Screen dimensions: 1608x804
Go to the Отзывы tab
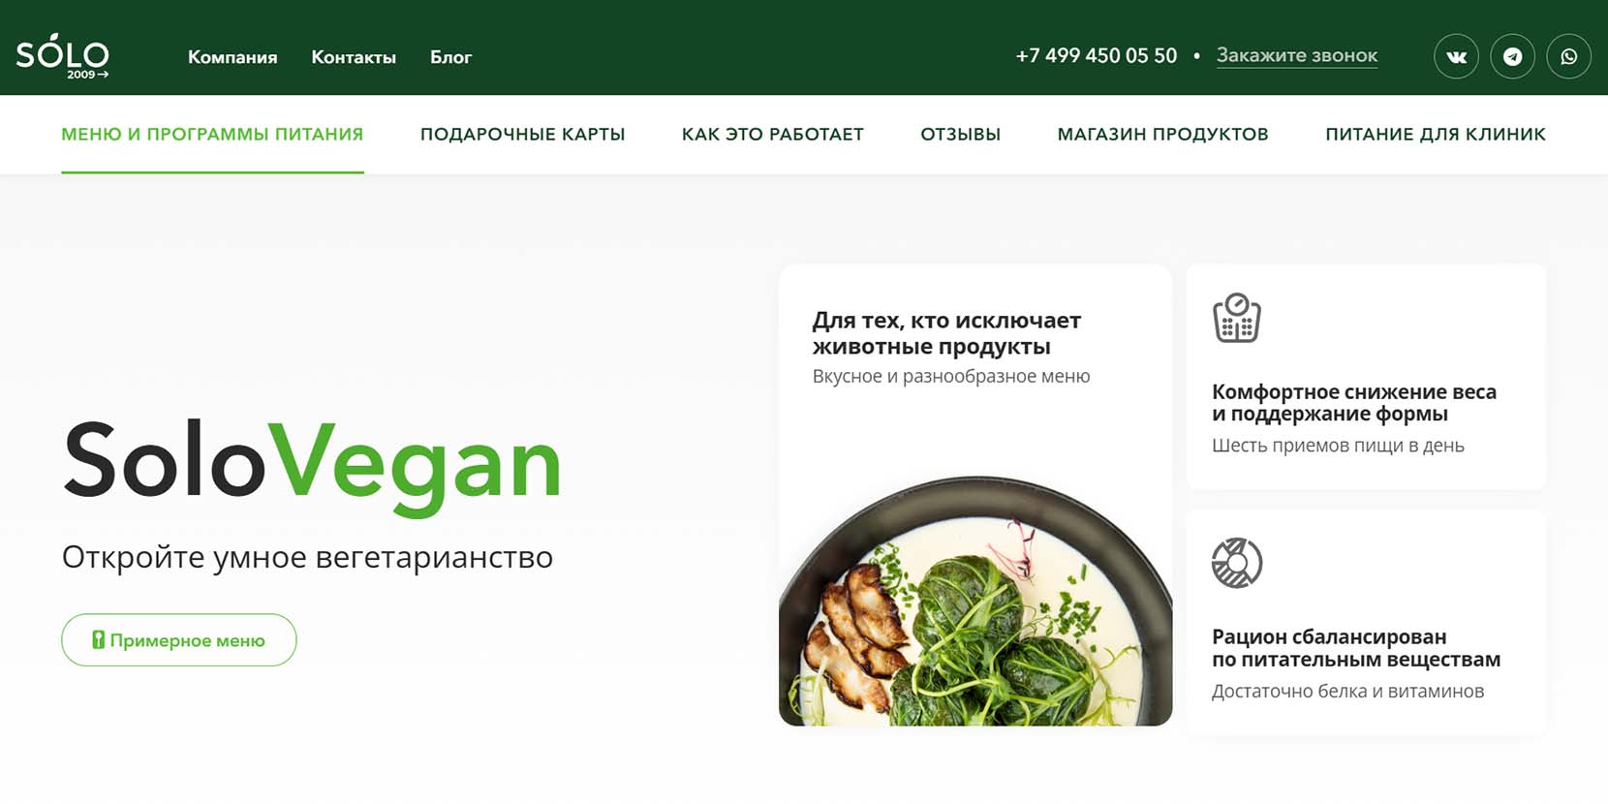click(961, 135)
